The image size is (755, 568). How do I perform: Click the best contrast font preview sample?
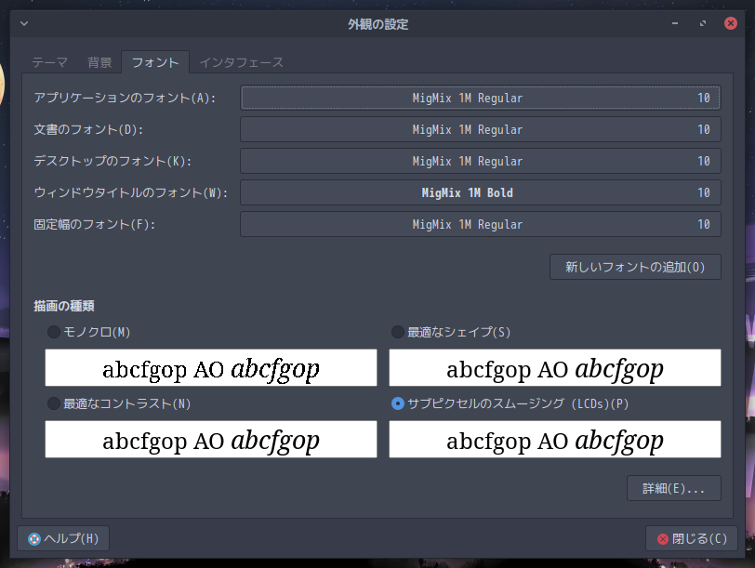211,440
